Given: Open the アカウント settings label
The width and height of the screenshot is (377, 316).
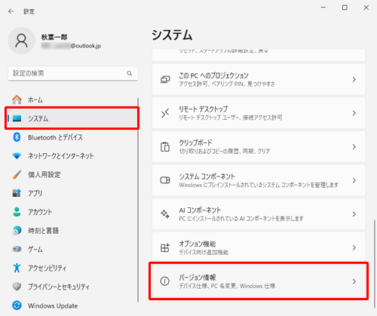Looking at the screenshot, I should click(x=40, y=212).
